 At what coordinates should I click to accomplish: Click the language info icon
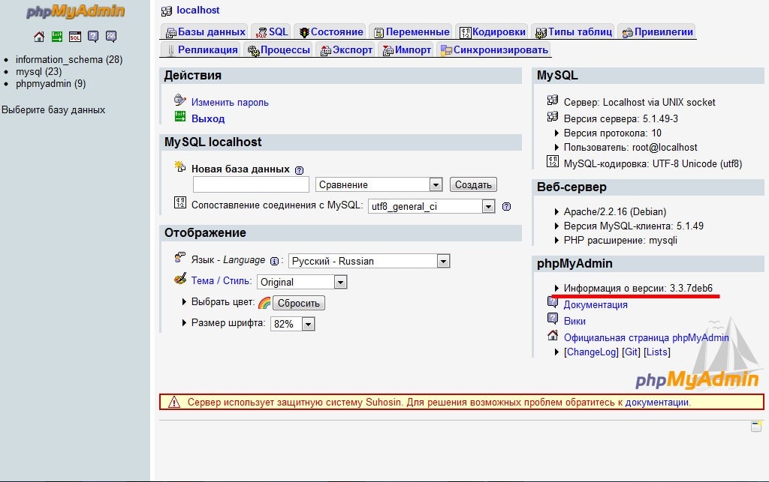[275, 262]
